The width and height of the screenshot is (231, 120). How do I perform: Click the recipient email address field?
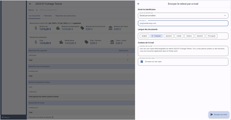point(183,23)
